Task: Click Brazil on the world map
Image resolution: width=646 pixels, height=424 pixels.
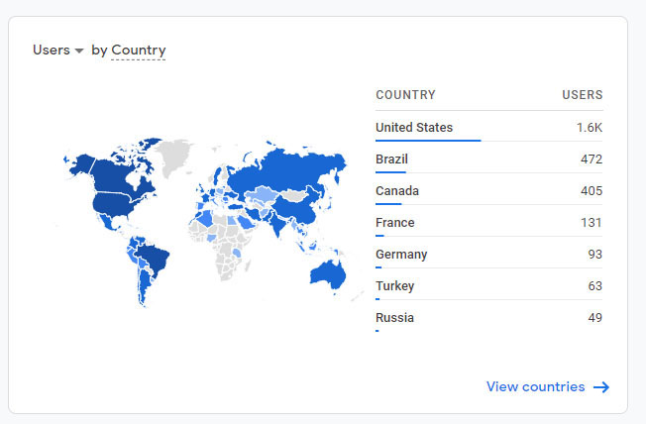Action: pos(154,260)
